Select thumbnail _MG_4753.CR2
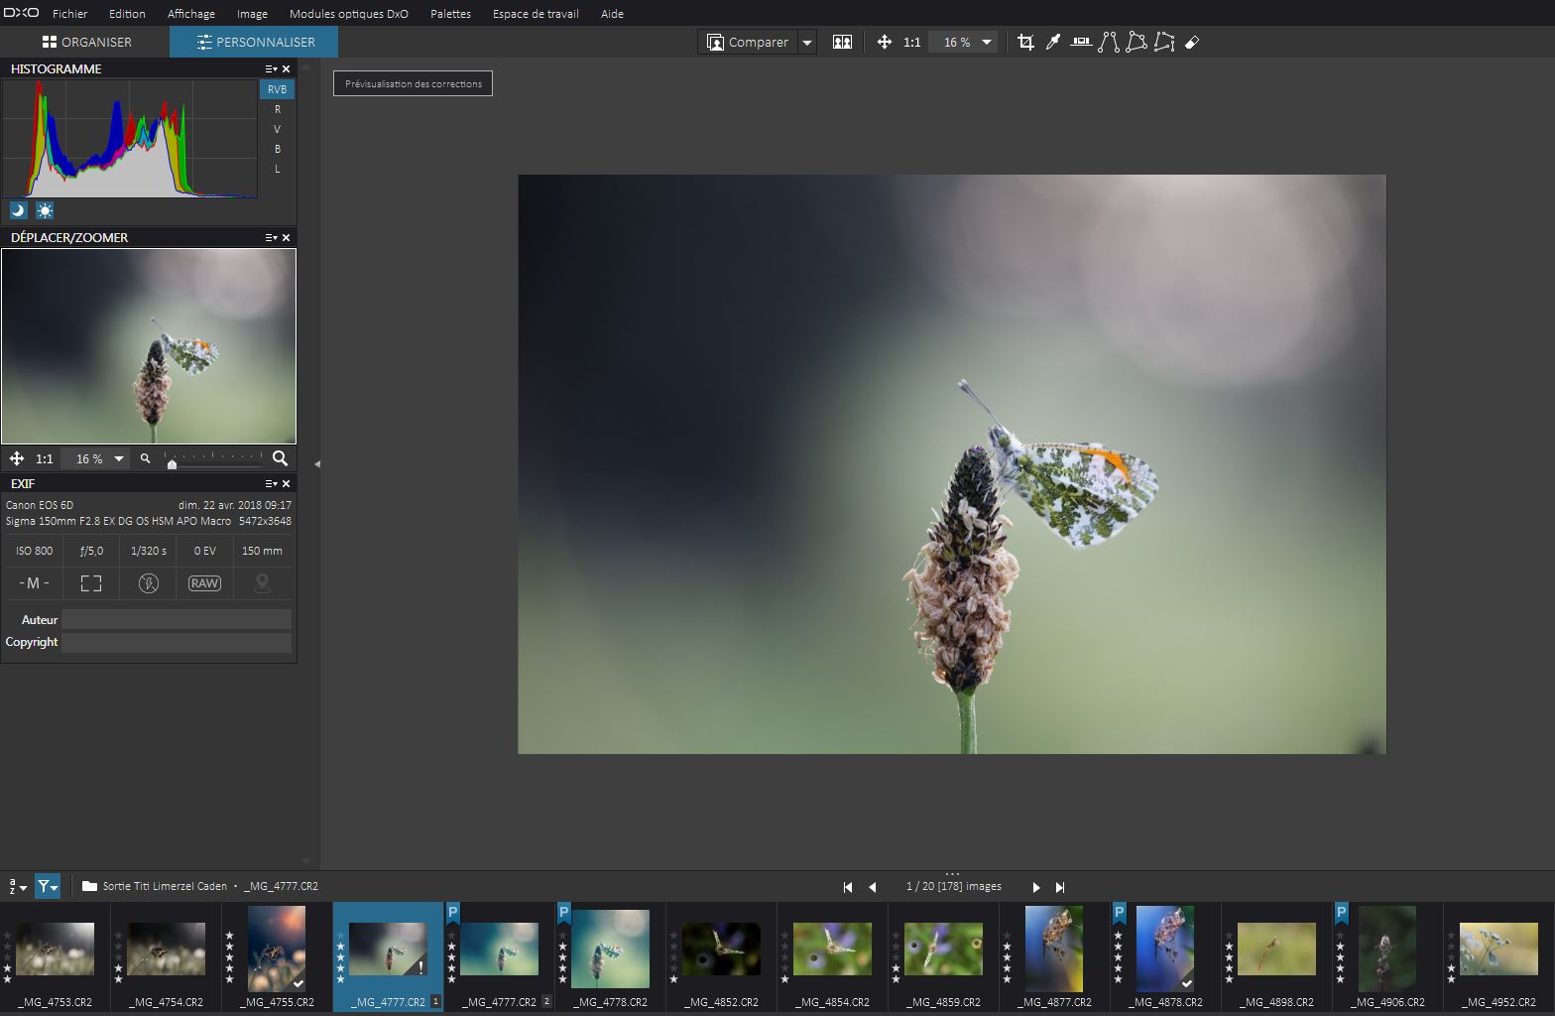Image resolution: width=1555 pixels, height=1016 pixels. coord(55,950)
